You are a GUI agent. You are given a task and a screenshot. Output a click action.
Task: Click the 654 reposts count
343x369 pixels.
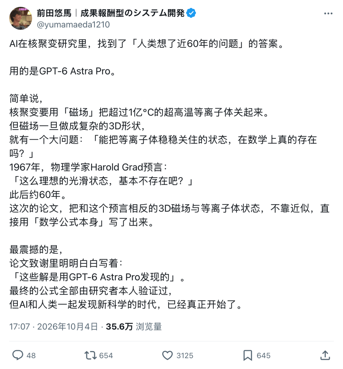106,355
